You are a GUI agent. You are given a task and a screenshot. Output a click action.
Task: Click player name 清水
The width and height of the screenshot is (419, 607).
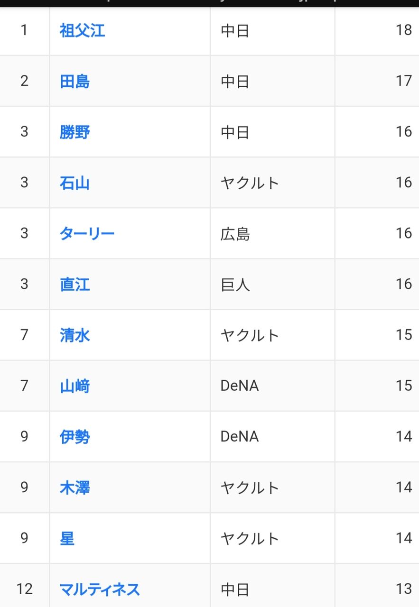(x=74, y=335)
